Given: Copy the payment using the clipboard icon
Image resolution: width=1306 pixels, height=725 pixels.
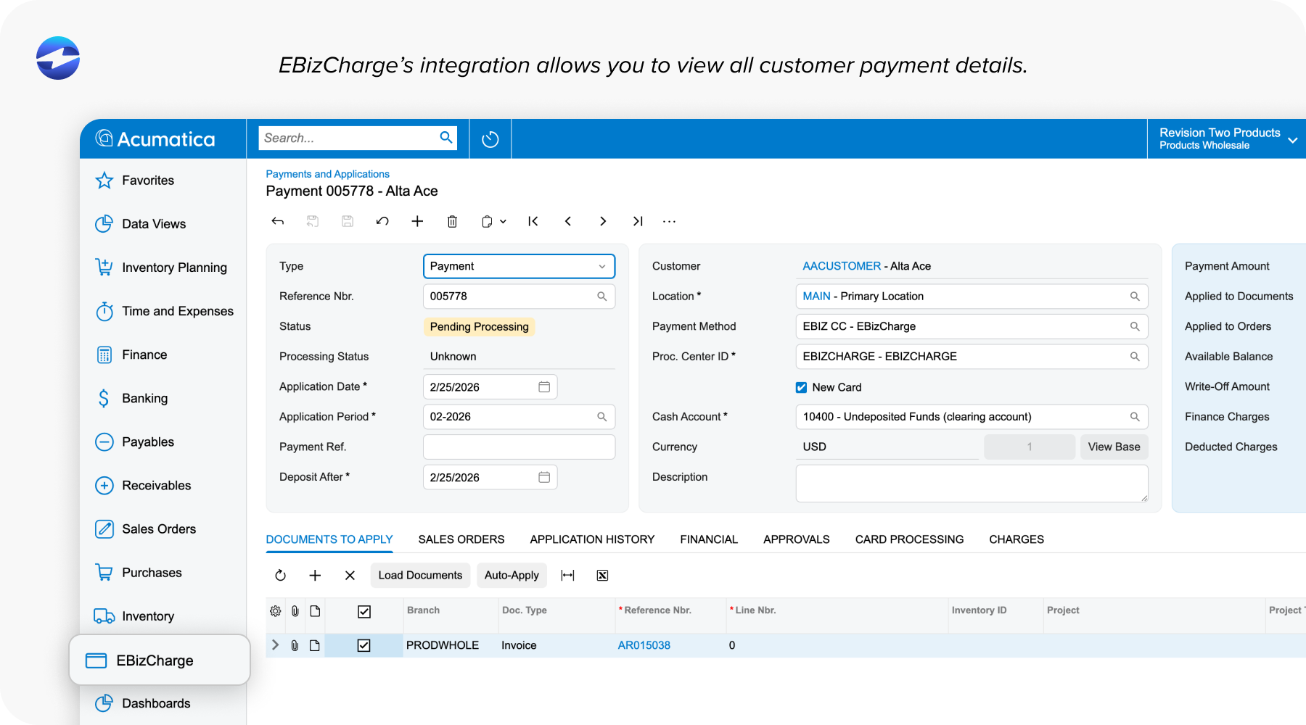Looking at the screenshot, I should click(x=488, y=221).
